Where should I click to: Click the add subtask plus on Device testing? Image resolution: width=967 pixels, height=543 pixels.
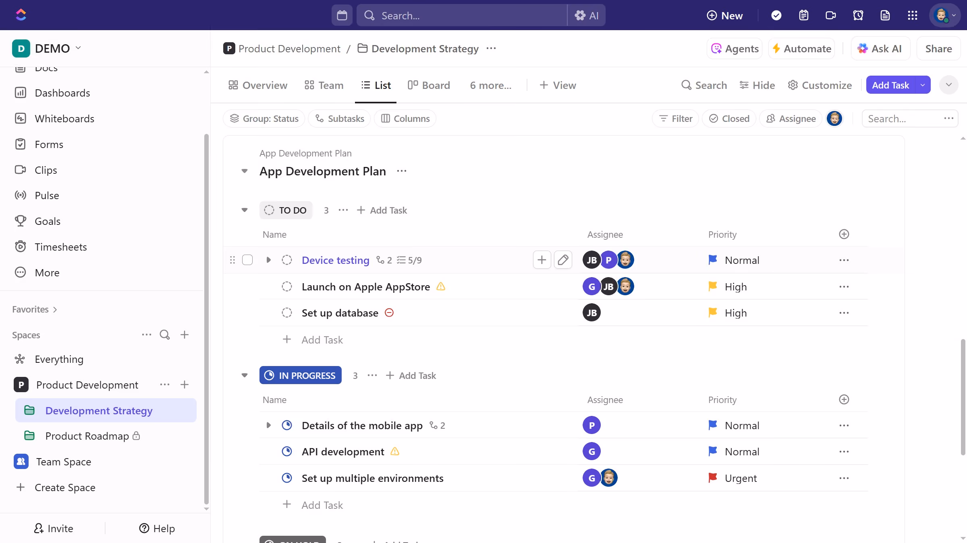coord(542,260)
